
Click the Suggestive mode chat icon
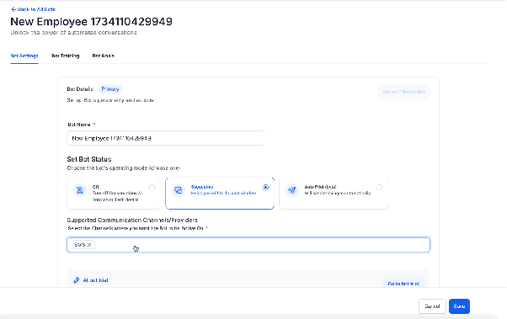tap(179, 190)
